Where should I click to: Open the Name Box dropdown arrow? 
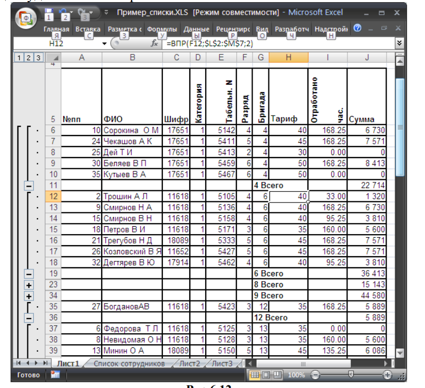pyautogui.click(x=104, y=45)
